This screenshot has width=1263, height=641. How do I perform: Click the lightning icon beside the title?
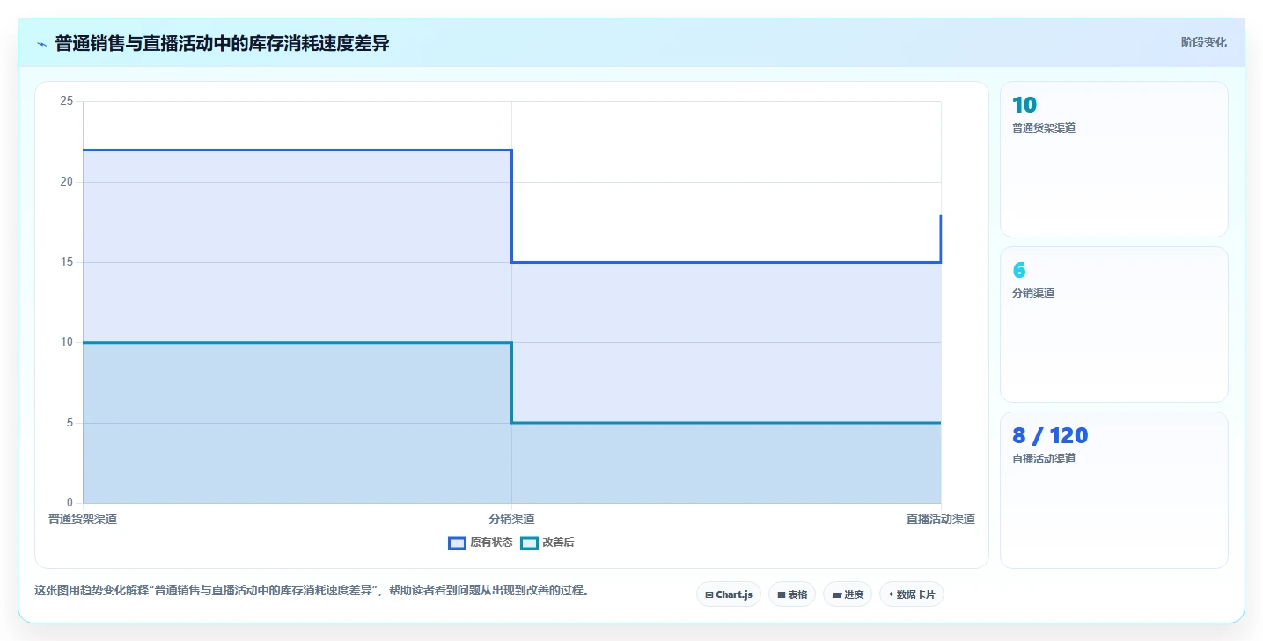pyautogui.click(x=41, y=44)
